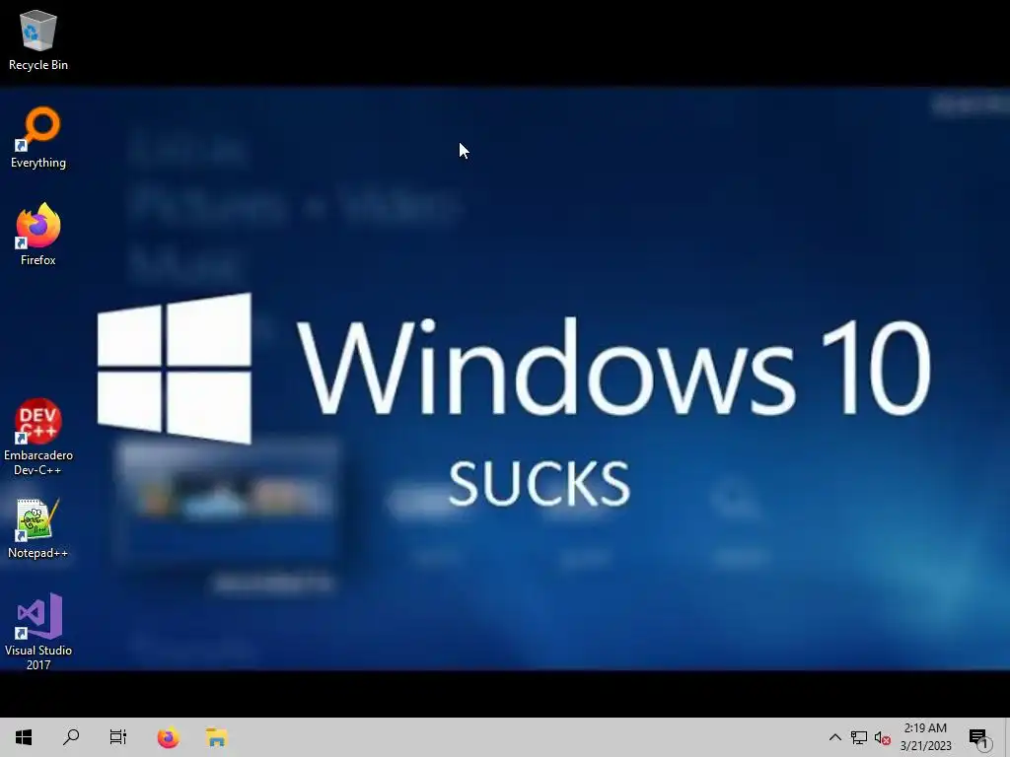Open File Explorer from the taskbar

[x=216, y=737]
